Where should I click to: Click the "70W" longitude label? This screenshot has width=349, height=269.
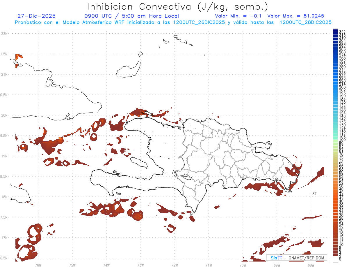[243, 265]
